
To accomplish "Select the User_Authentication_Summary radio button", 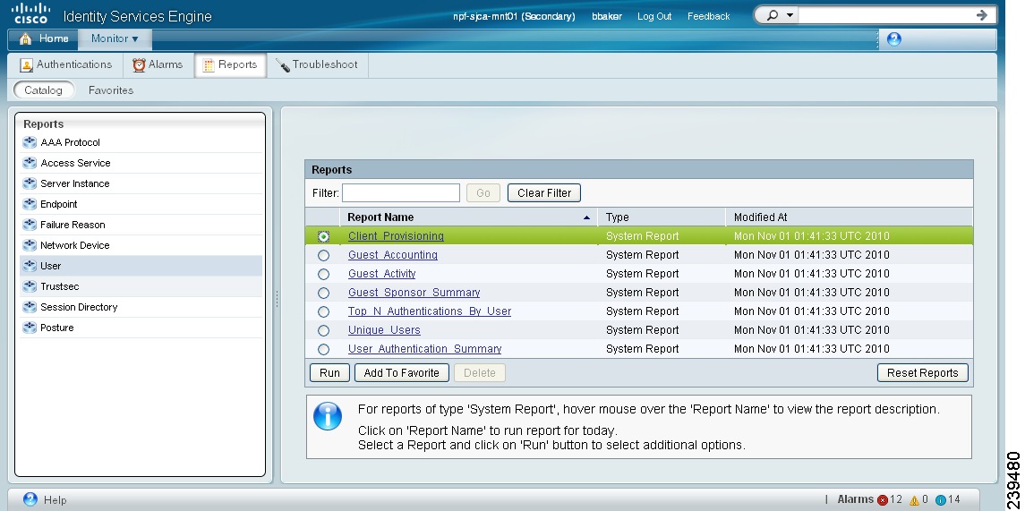I will coord(323,350).
